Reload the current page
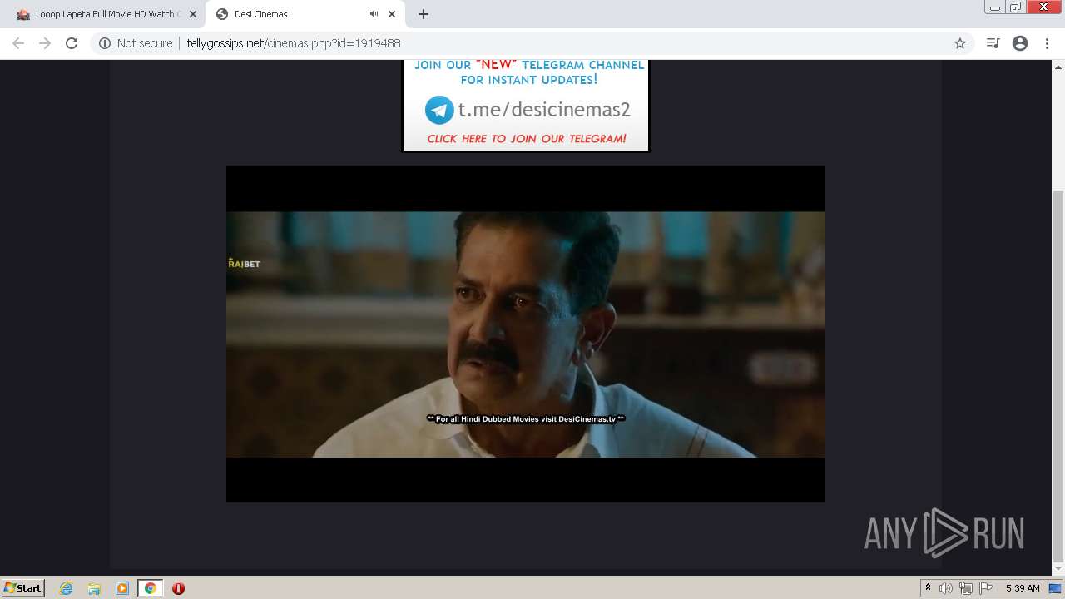This screenshot has height=599, width=1065. click(x=72, y=43)
